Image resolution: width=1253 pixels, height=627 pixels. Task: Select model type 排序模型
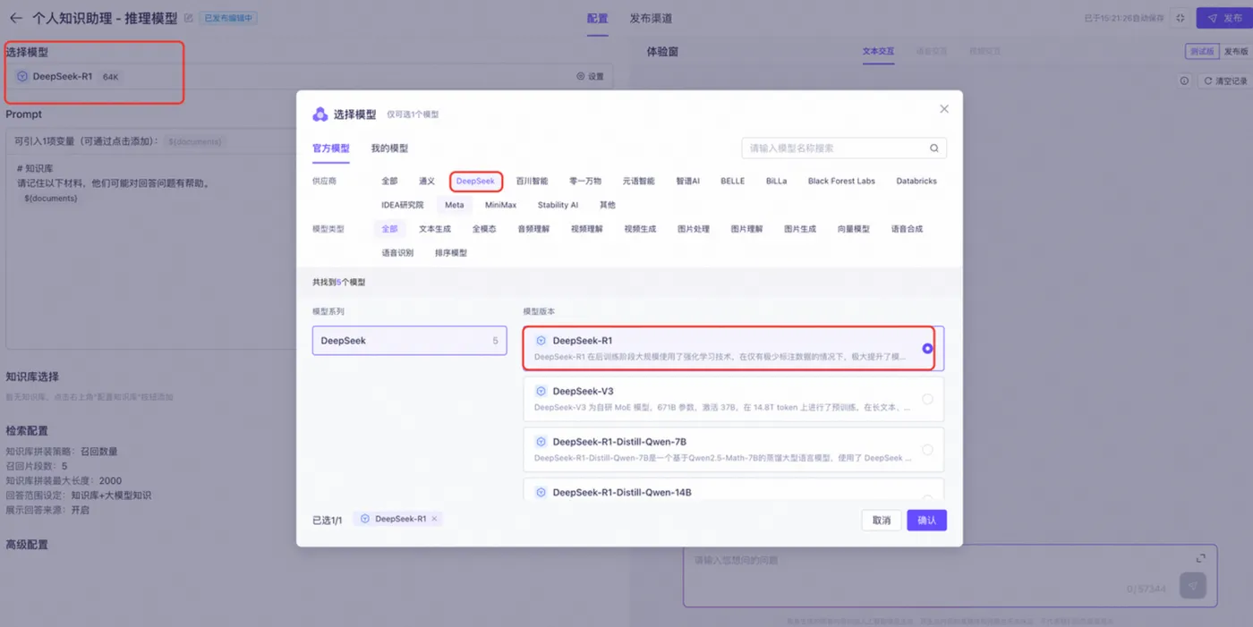451,253
